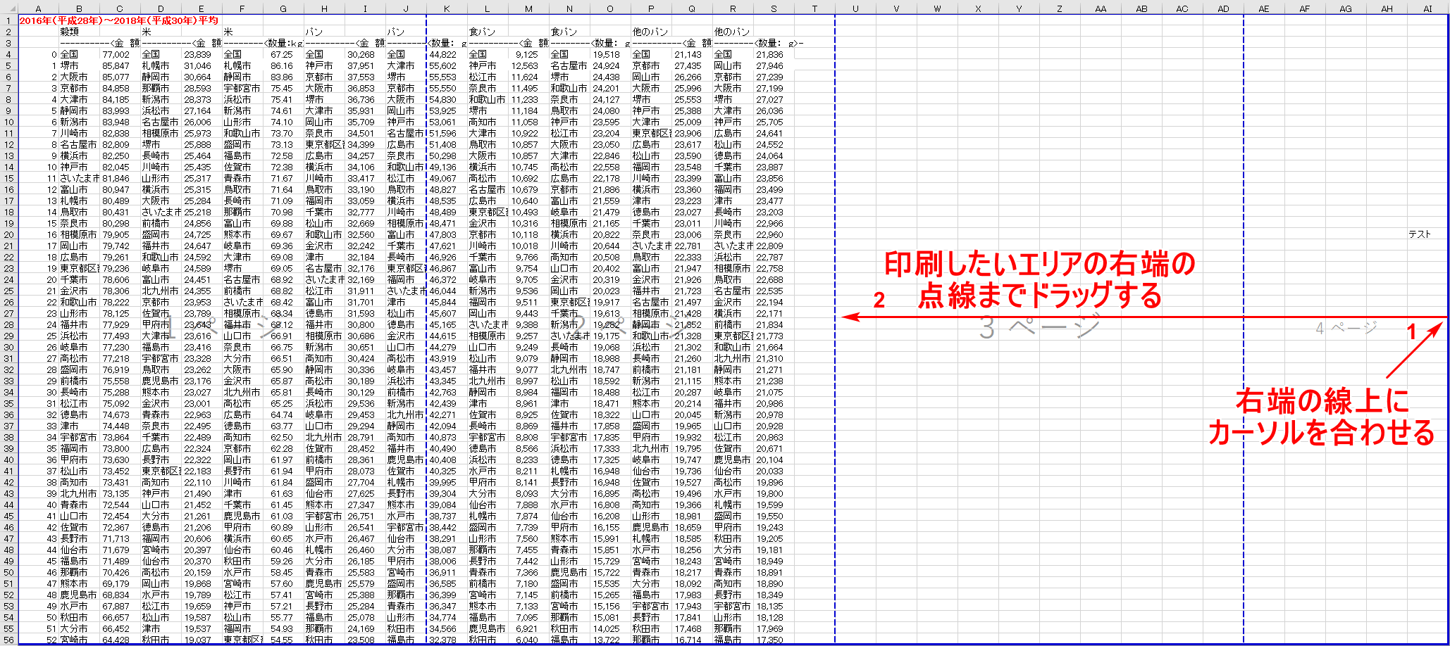Select row 56 via its row header
Viewport: 1450px width, 646px height.
[x=8, y=640]
